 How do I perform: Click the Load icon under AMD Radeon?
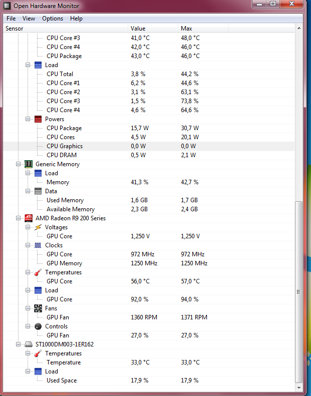coord(38,290)
